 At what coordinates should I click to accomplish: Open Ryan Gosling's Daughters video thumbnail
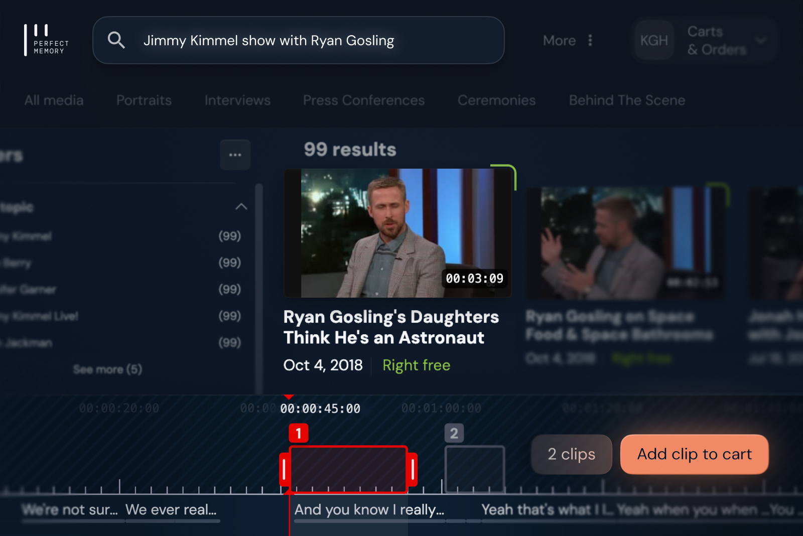pyautogui.click(x=398, y=233)
